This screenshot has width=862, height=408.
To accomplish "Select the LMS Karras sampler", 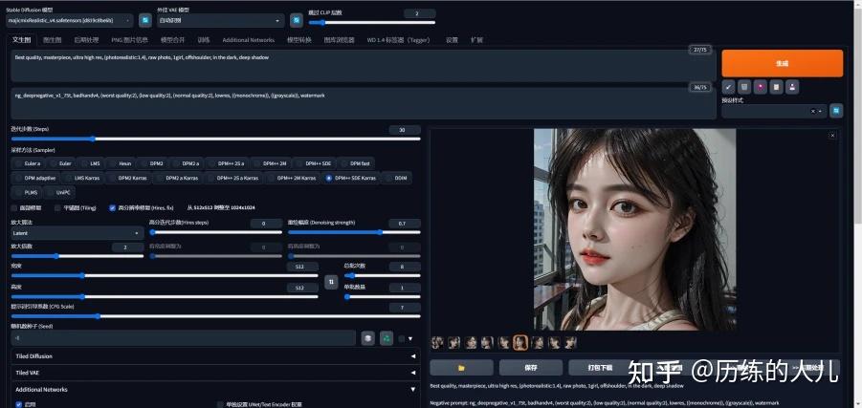I will tap(81, 178).
